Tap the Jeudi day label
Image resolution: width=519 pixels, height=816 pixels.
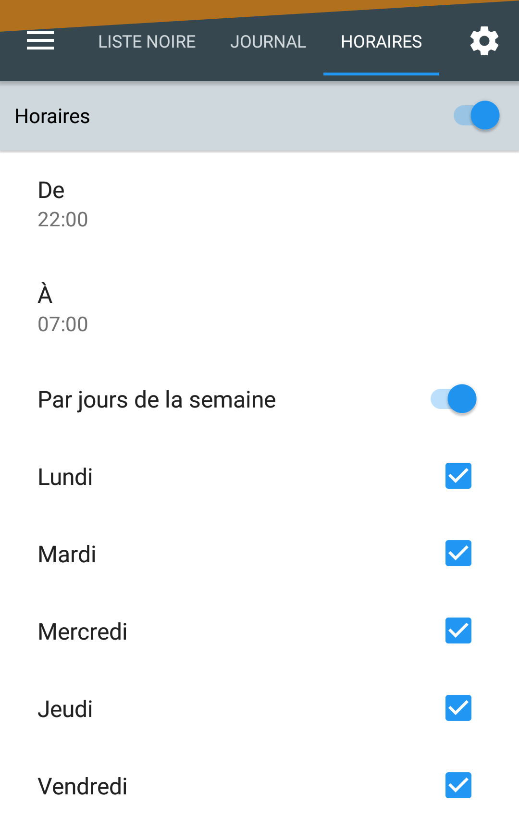65,709
